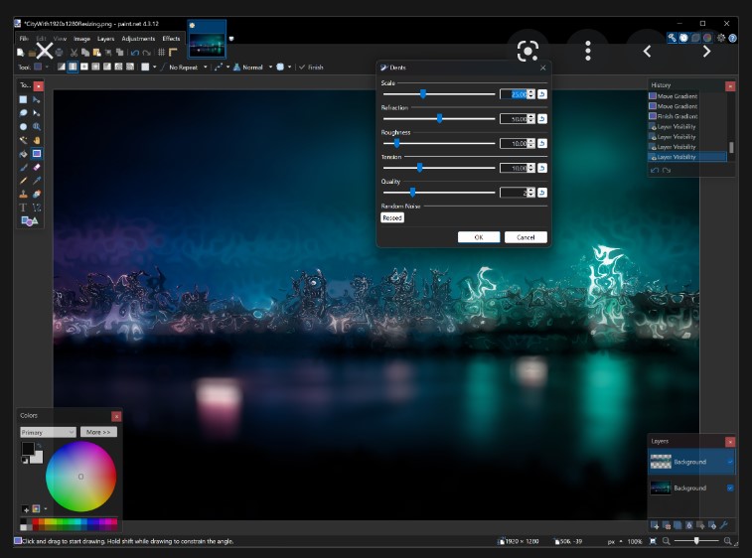The image size is (752, 558).
Task: Select the Eraser tool
Action: click(x=37, y=168)
